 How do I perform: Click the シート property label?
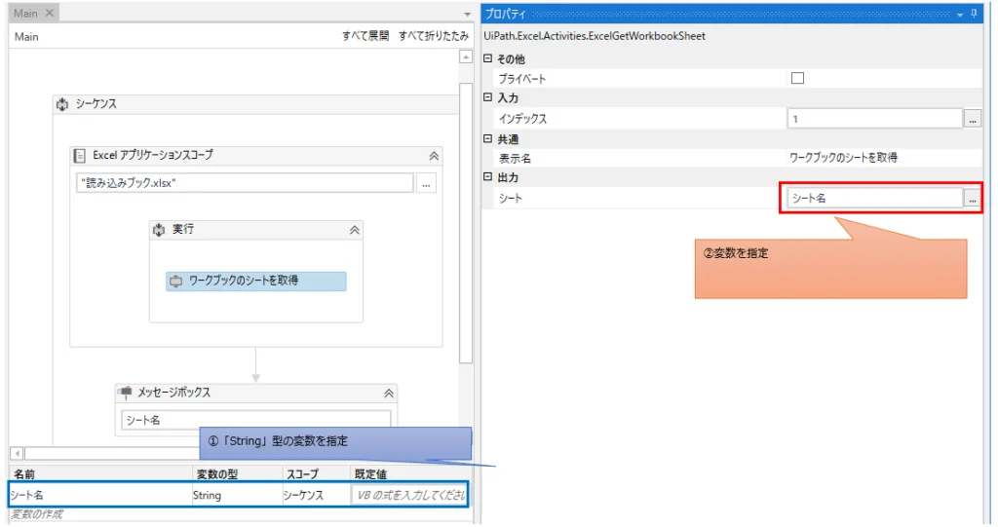tap(511, 199)
